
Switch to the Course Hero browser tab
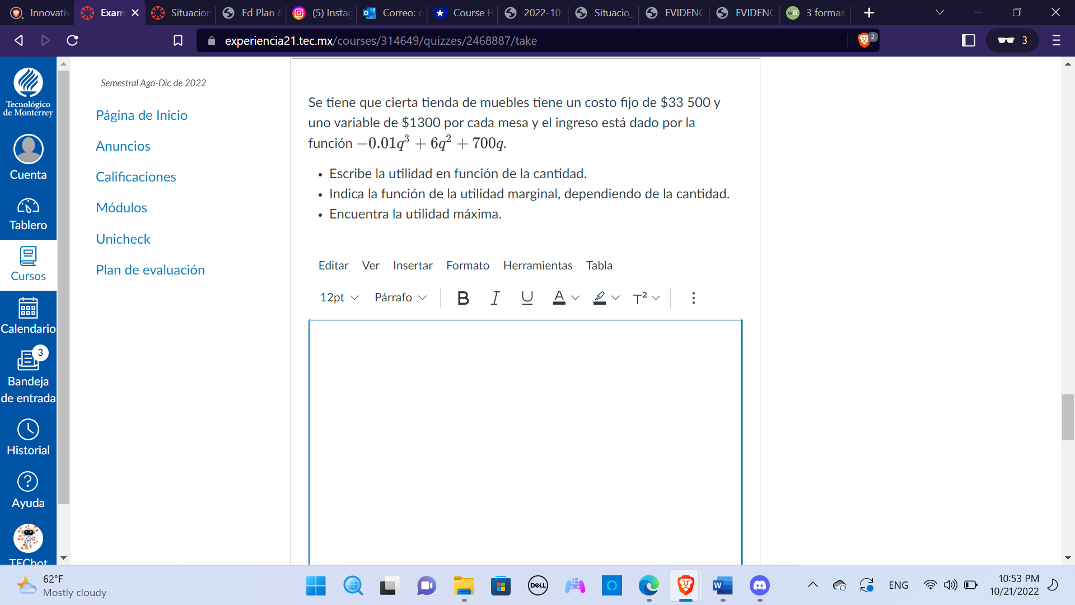(462, 12)
